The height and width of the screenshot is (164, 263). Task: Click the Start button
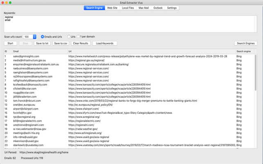(10, 43)
